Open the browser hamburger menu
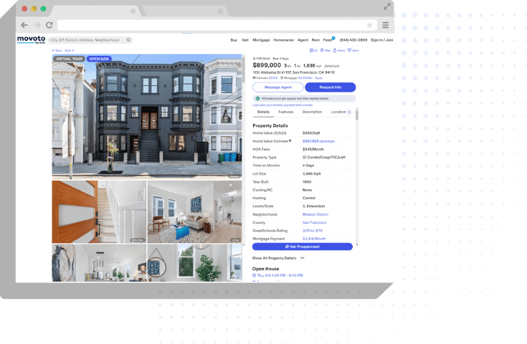The image size is (527, 344). coord(386,25)
